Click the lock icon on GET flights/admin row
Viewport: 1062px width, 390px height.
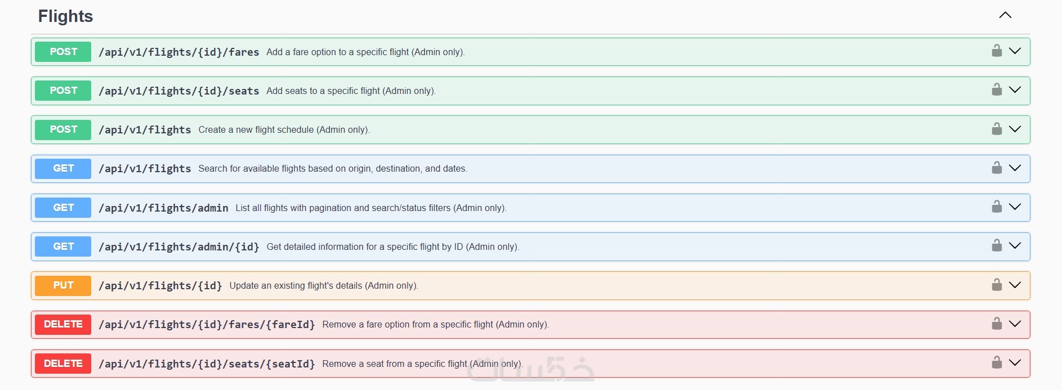[997, 207]
